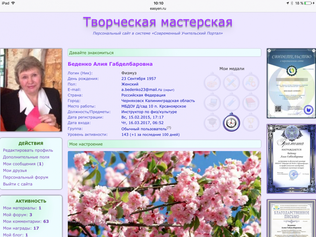Click the pencil and ruler medal icon
This screenshot has width=316, height=237.
(231, 82)
